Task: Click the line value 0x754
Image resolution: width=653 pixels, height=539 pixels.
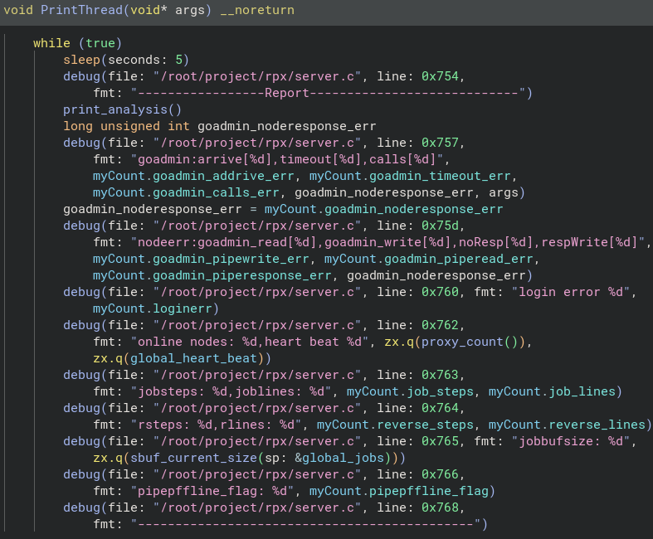Action: coord(441,76)
